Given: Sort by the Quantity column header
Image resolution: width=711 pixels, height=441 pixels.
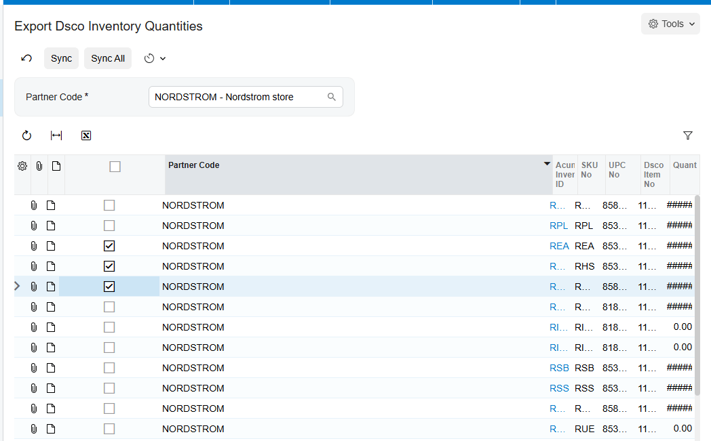Looking at the screenshot, I should coord(685,175).
